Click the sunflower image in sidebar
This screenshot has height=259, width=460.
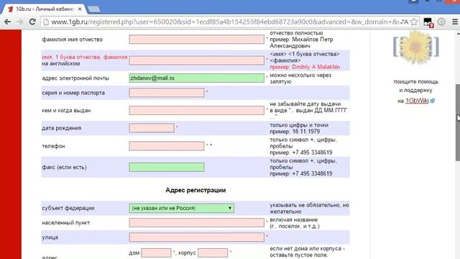click(x=416, y=47)
